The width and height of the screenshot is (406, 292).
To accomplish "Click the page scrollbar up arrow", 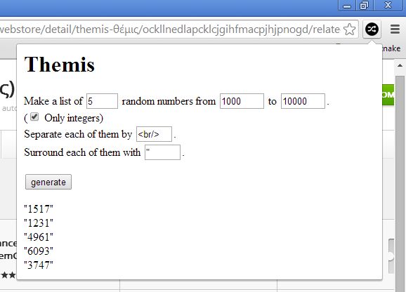I will coord(400,65).
